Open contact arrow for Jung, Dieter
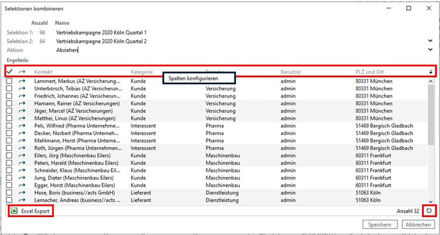Viewport: 440px width, 235px height. point(22,178)
